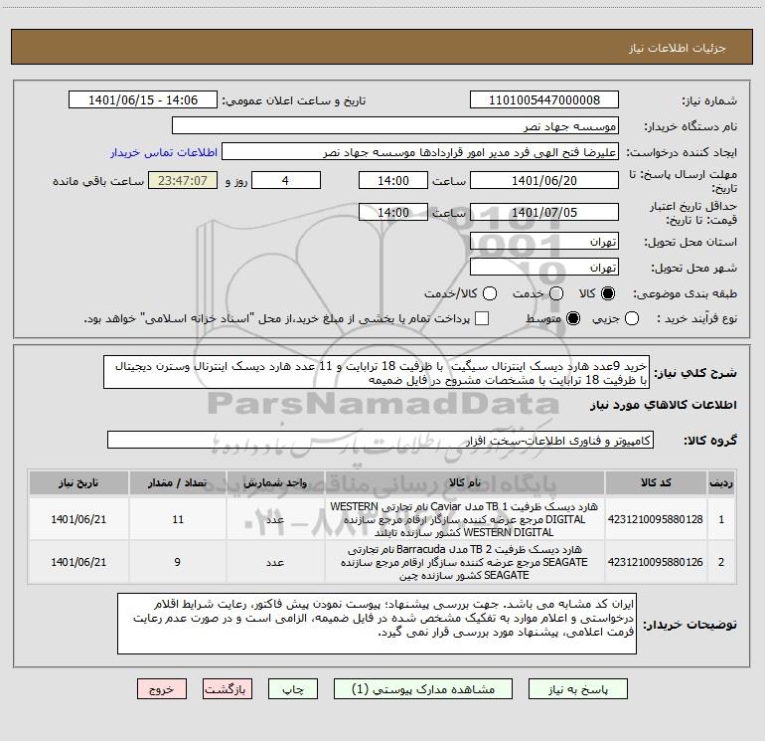
Task: Select the کالا radio button
Action: click(608, 293)
